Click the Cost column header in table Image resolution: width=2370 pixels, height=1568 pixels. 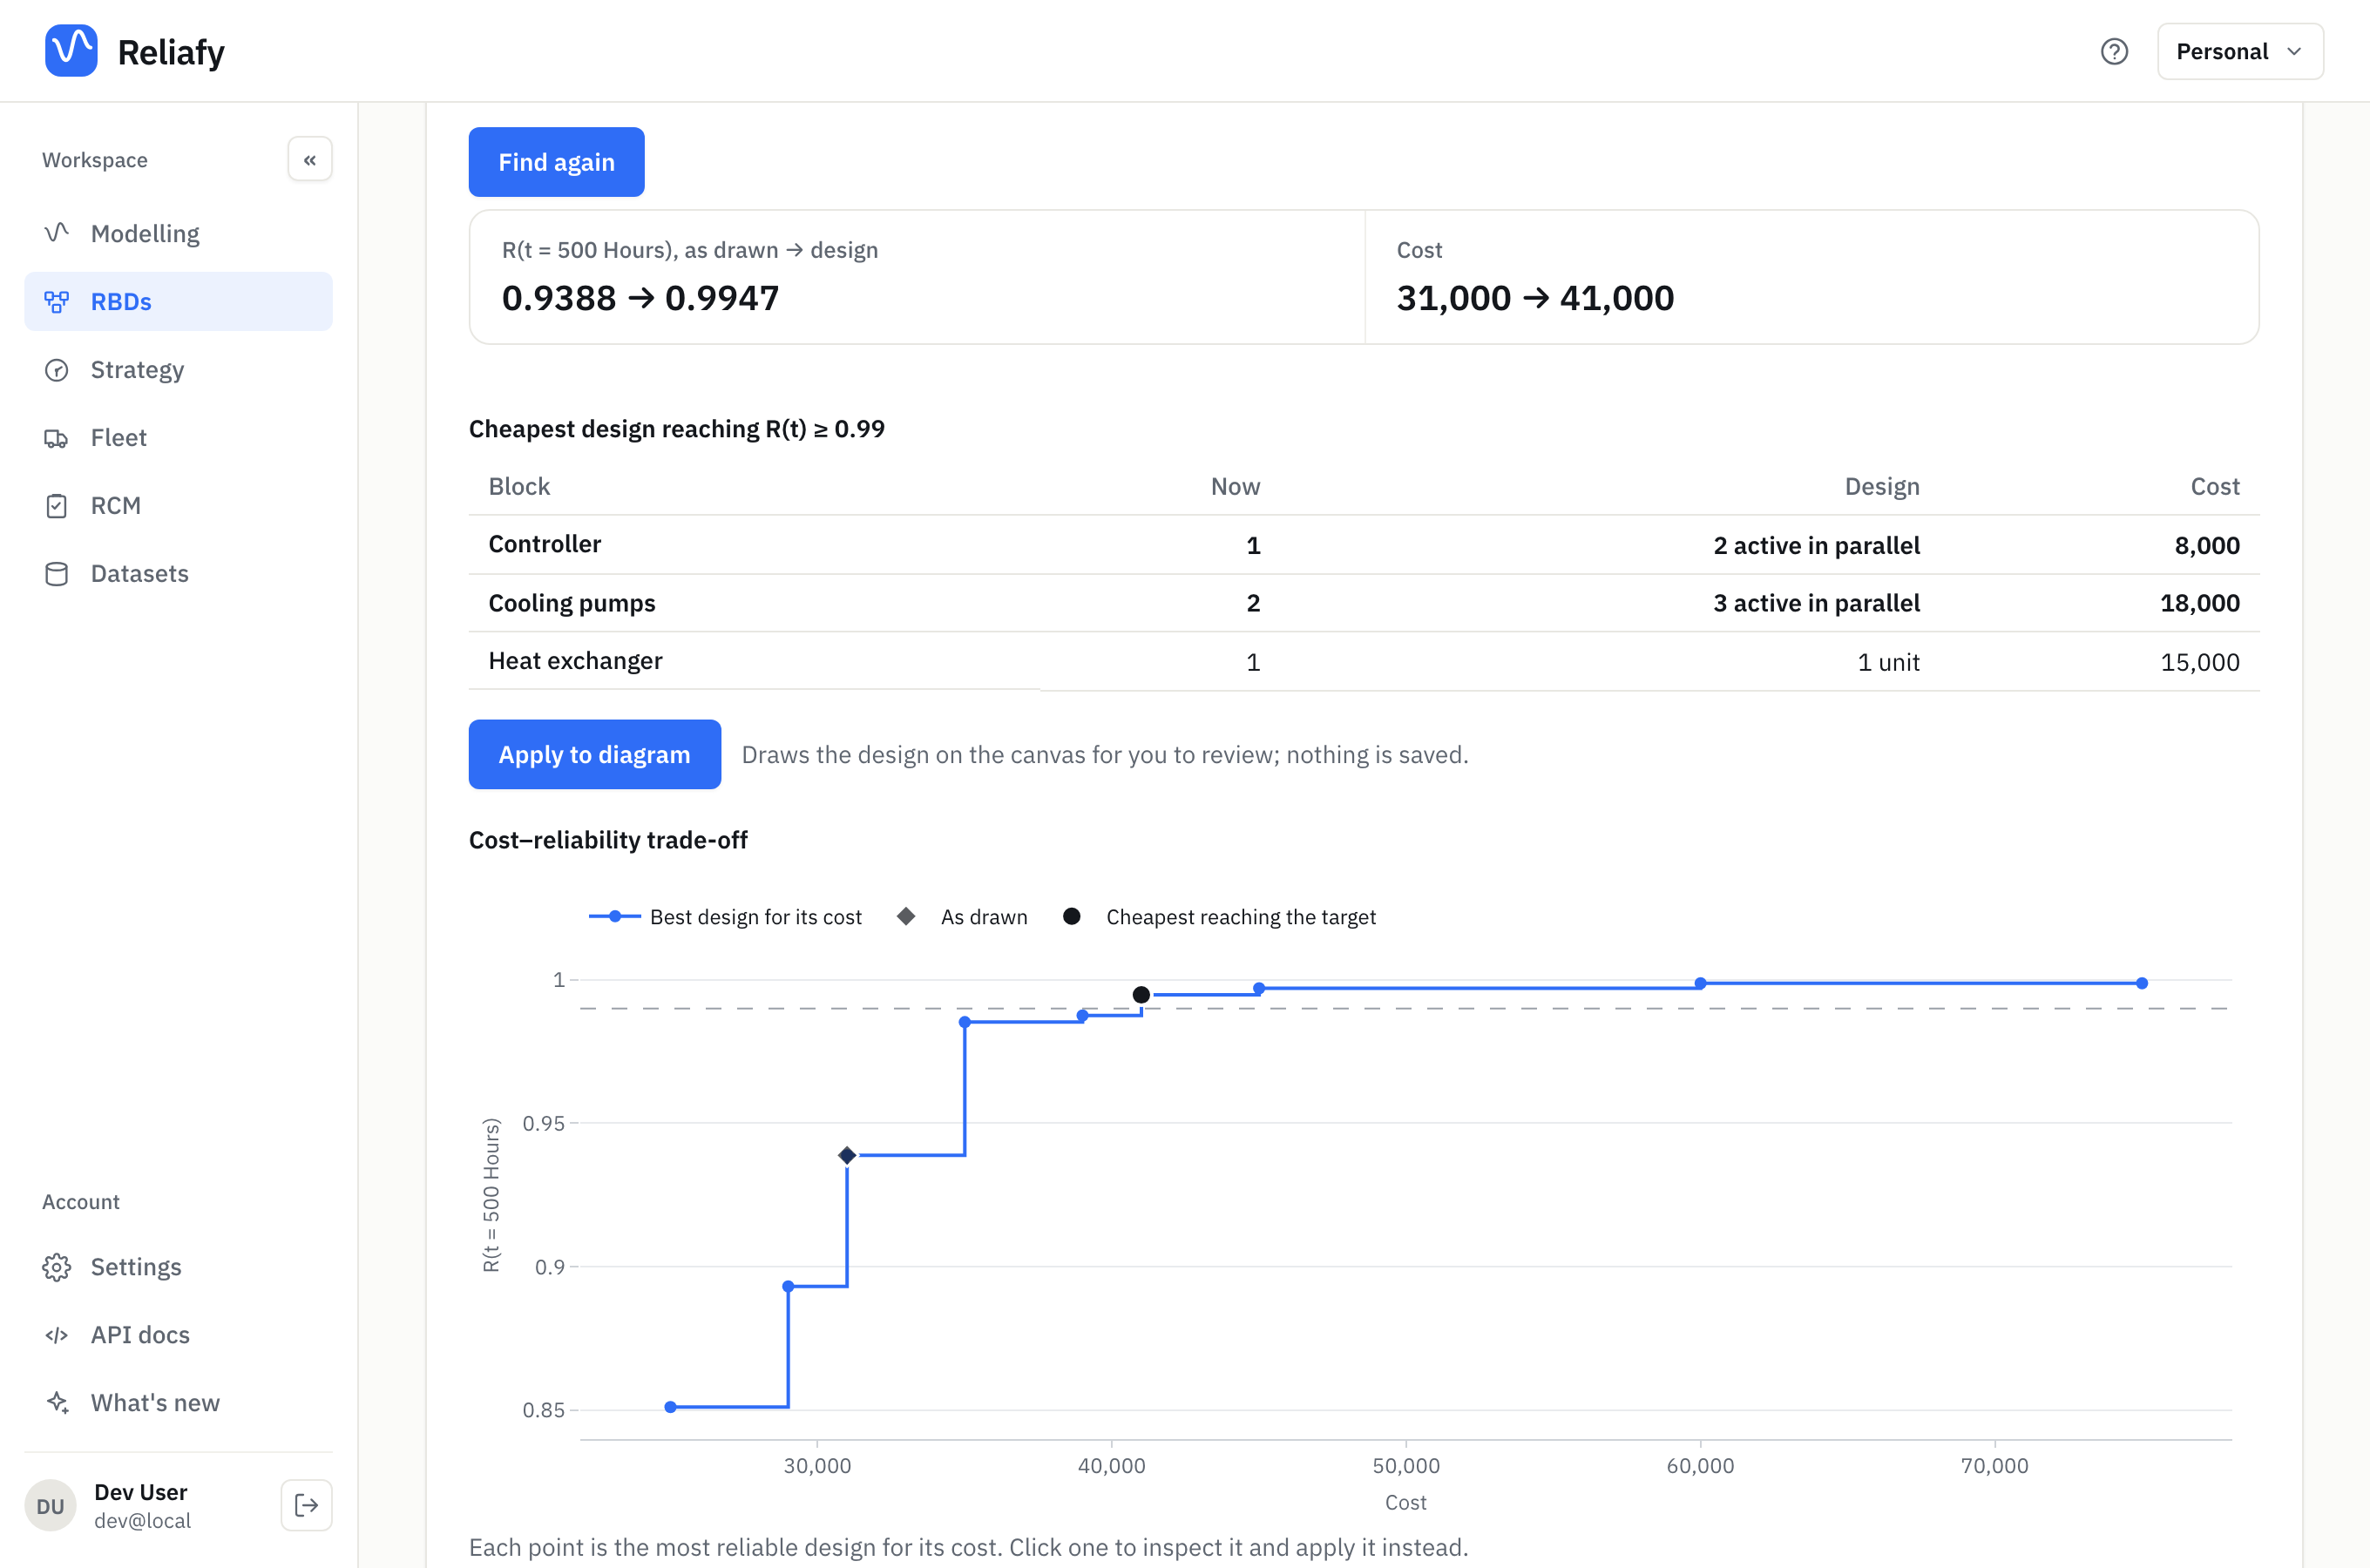tap(2215, 486)
